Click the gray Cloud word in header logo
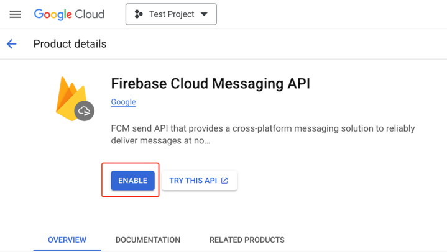 tap(90, 14)
